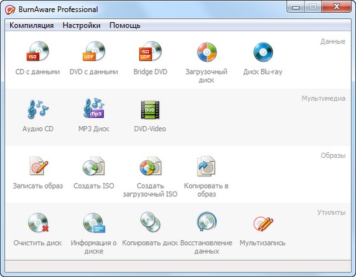Screen dimensions: 356x277
Task: Minimize the BurnAware Professional window
Action: pyautogui.click(x=296, y=7)
